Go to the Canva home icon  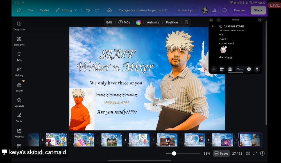pyautogui.click(x=19, y=10)
